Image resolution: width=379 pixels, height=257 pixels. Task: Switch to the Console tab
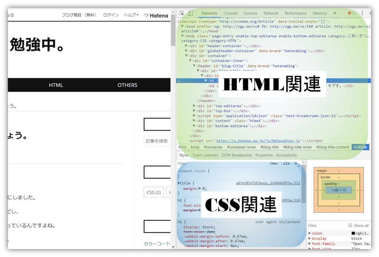(x=230, y=13)
